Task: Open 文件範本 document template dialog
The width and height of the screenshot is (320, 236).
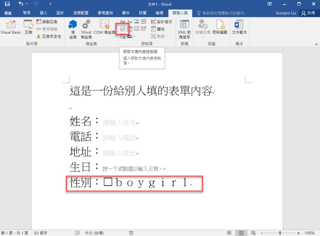Action: (239, 27)
